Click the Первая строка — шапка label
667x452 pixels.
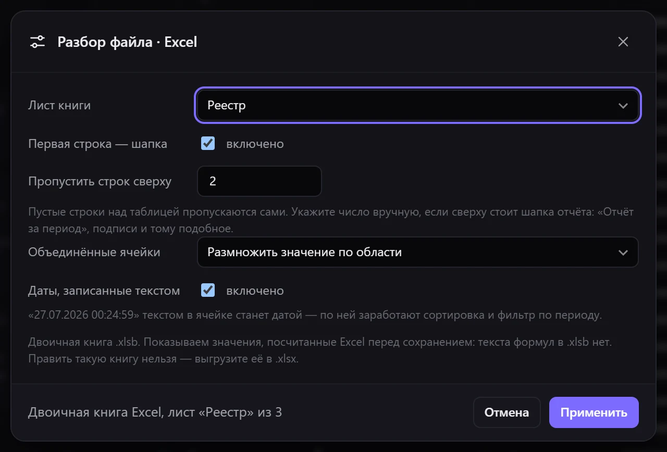click(97, 144)
